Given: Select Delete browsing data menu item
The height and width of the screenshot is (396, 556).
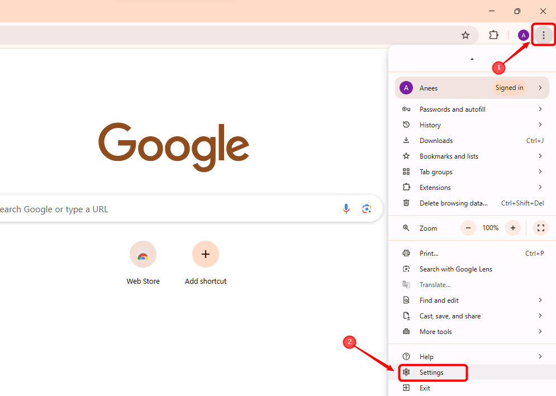Looking at the screenshot, I should click(x=472, y=203).
